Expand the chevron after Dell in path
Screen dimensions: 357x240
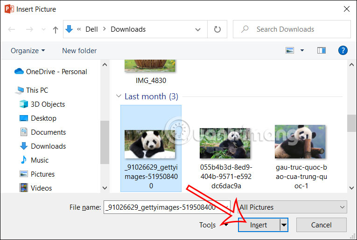coord(105,29)
